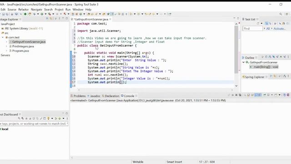The height and width of the screenshot is (164, 291).
Task: Click the Find field in Task List
Action: click(x=253, y=29)
